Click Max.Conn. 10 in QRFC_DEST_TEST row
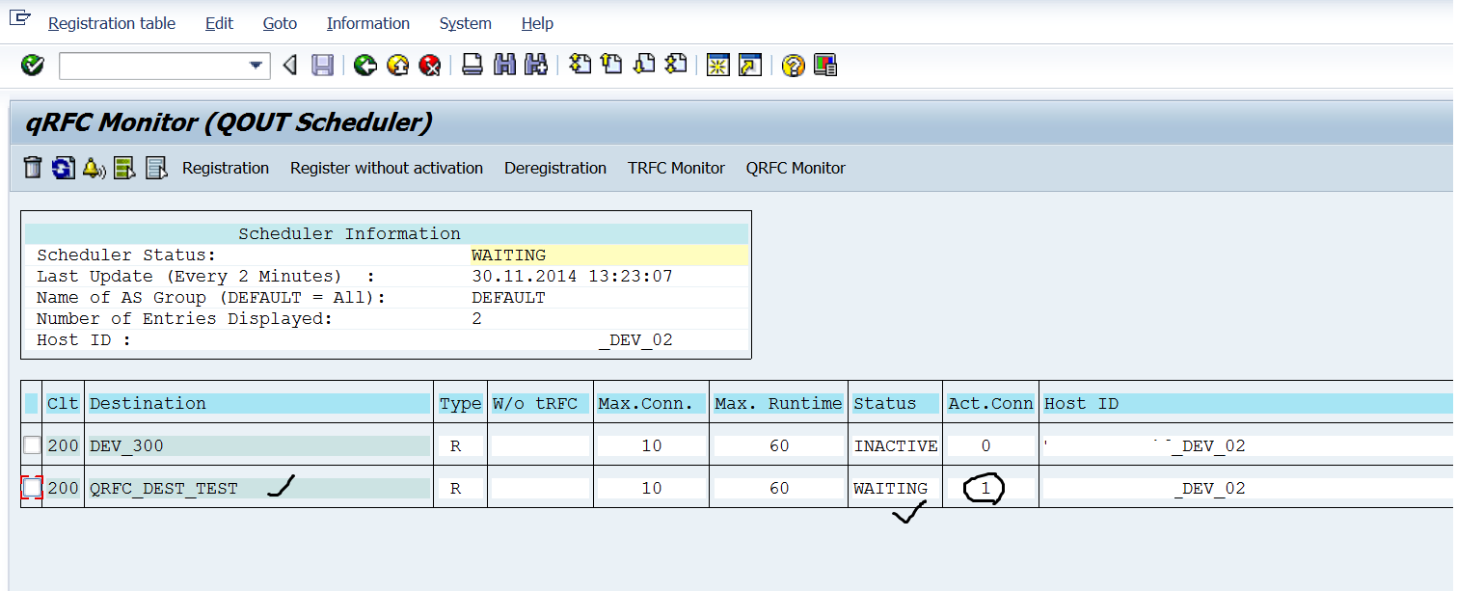This screenshot has height=591, width=1457. pyautogui.click(x=651, y=488)
